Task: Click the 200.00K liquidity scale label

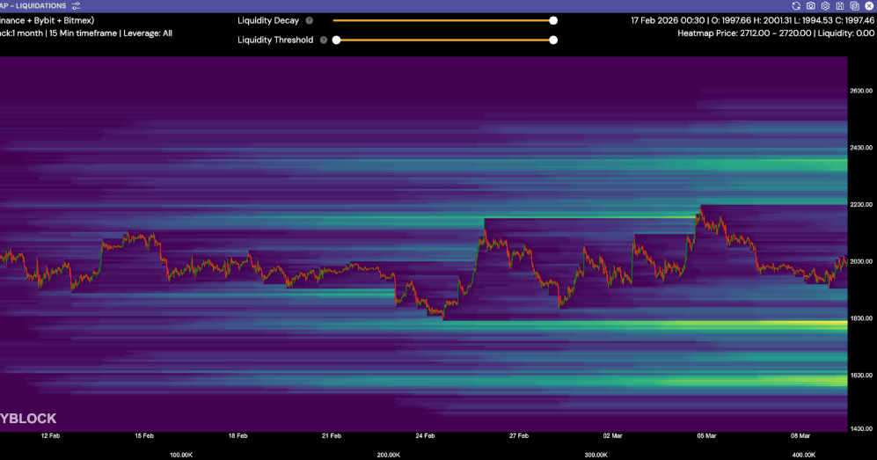Action: [388, 455]
